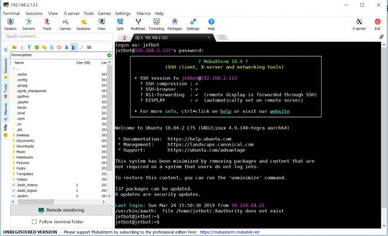388x236 pixels.
Task: Select the Documents folder in file list
Action: (25, 140)
